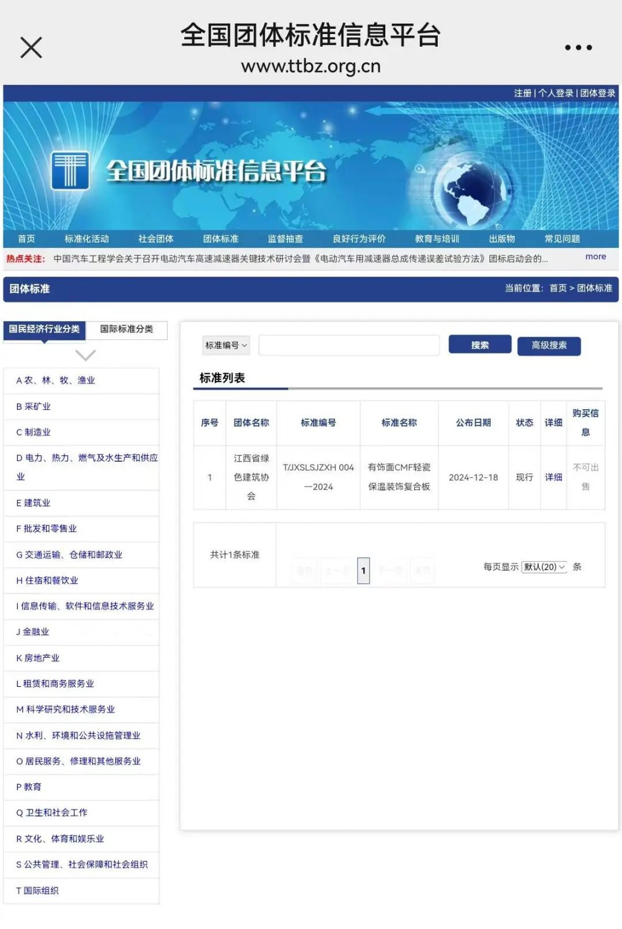Select category K 房地产业
Viewport: 622px width, 929px height.
coord(81,658)
